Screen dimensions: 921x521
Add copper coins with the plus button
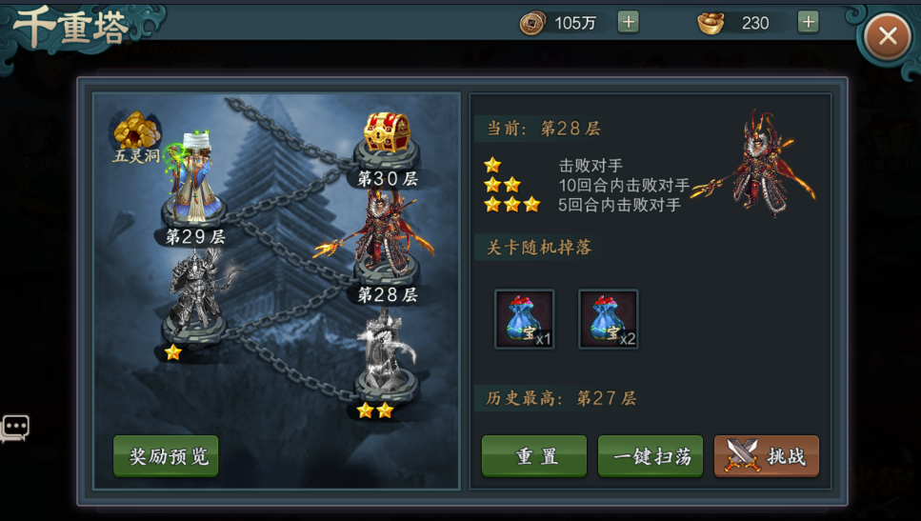629,22
